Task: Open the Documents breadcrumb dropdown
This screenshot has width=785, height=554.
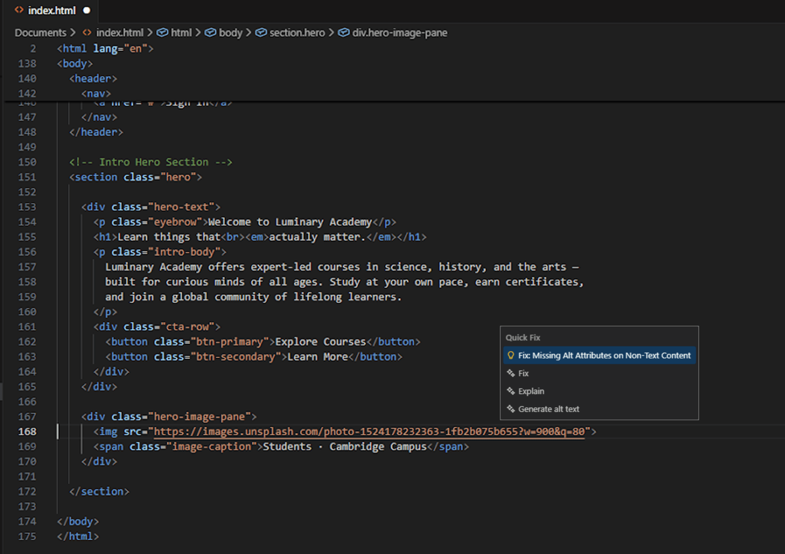Action: [40, 32]
